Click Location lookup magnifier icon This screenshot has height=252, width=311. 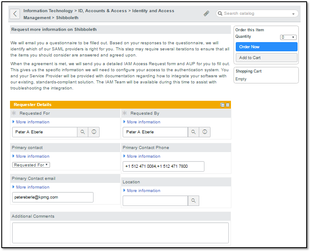click(x=194, y=201)
